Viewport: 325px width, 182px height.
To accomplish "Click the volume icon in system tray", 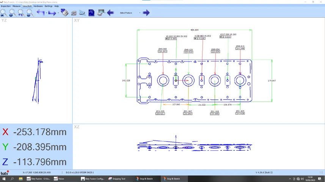I will tap(302, 179).
